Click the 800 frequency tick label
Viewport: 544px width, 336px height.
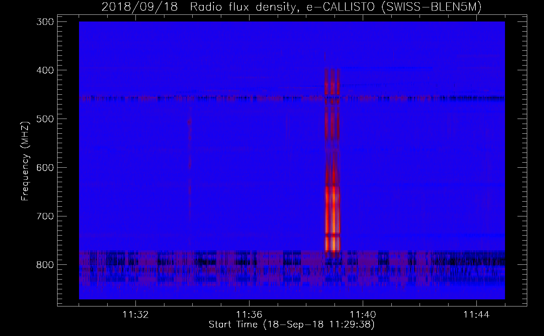[44, 265]
